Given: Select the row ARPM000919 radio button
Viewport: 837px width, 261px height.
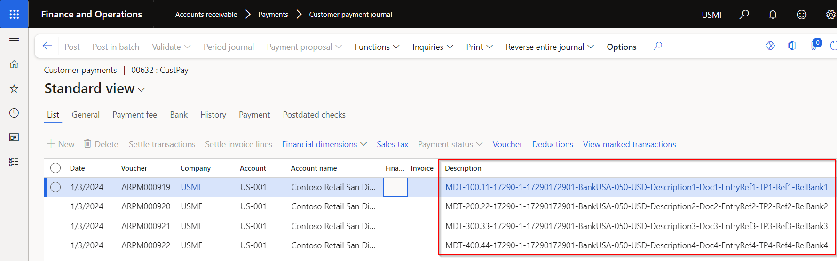Looking at the screenshot, I should (55, 187).
